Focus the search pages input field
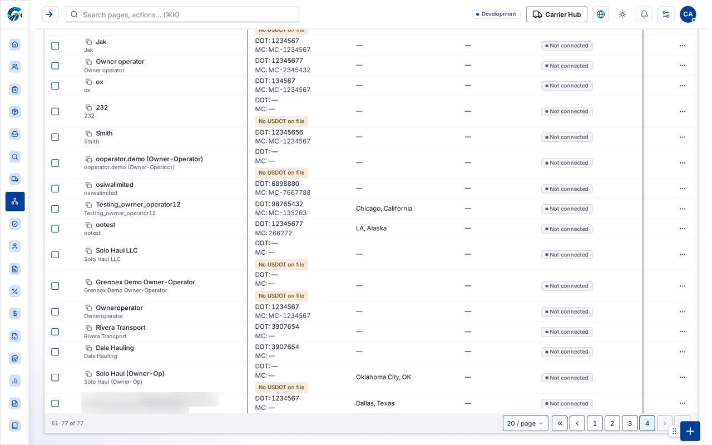Screen dimensions: 712x445 (x=182, y=14)
